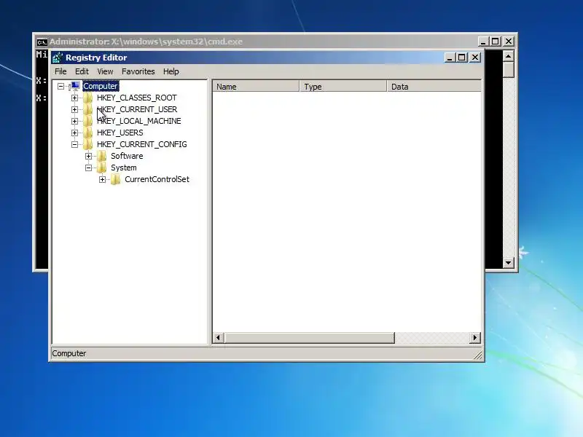Viewport: 583px width, 437px height.
Task: Click the values pane left scroll arrow
Action: (x=218, y=338)
